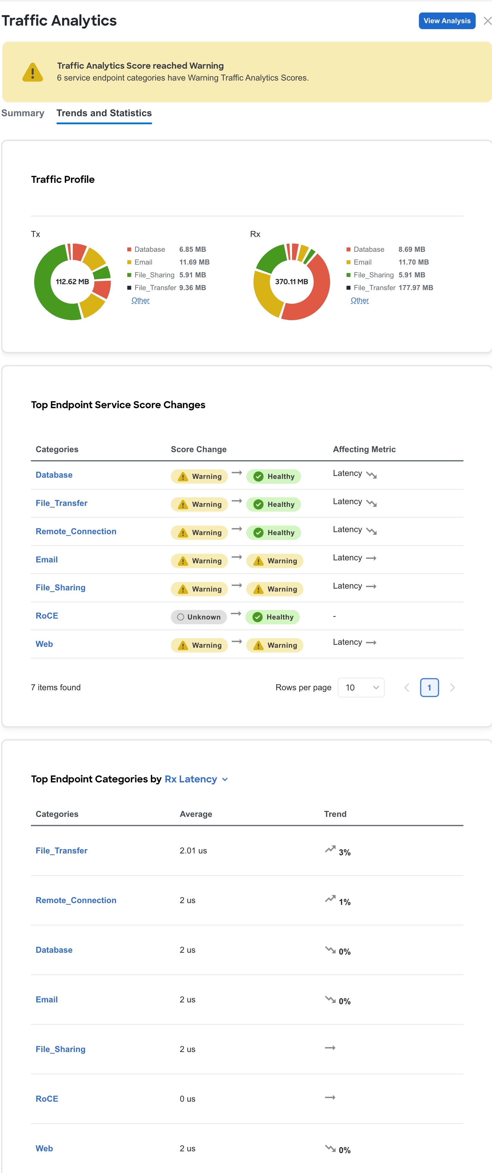Click File_Transfer row Healthy badge
The height and width of the screenshot is (1173, 492).
tap(274, 504)
